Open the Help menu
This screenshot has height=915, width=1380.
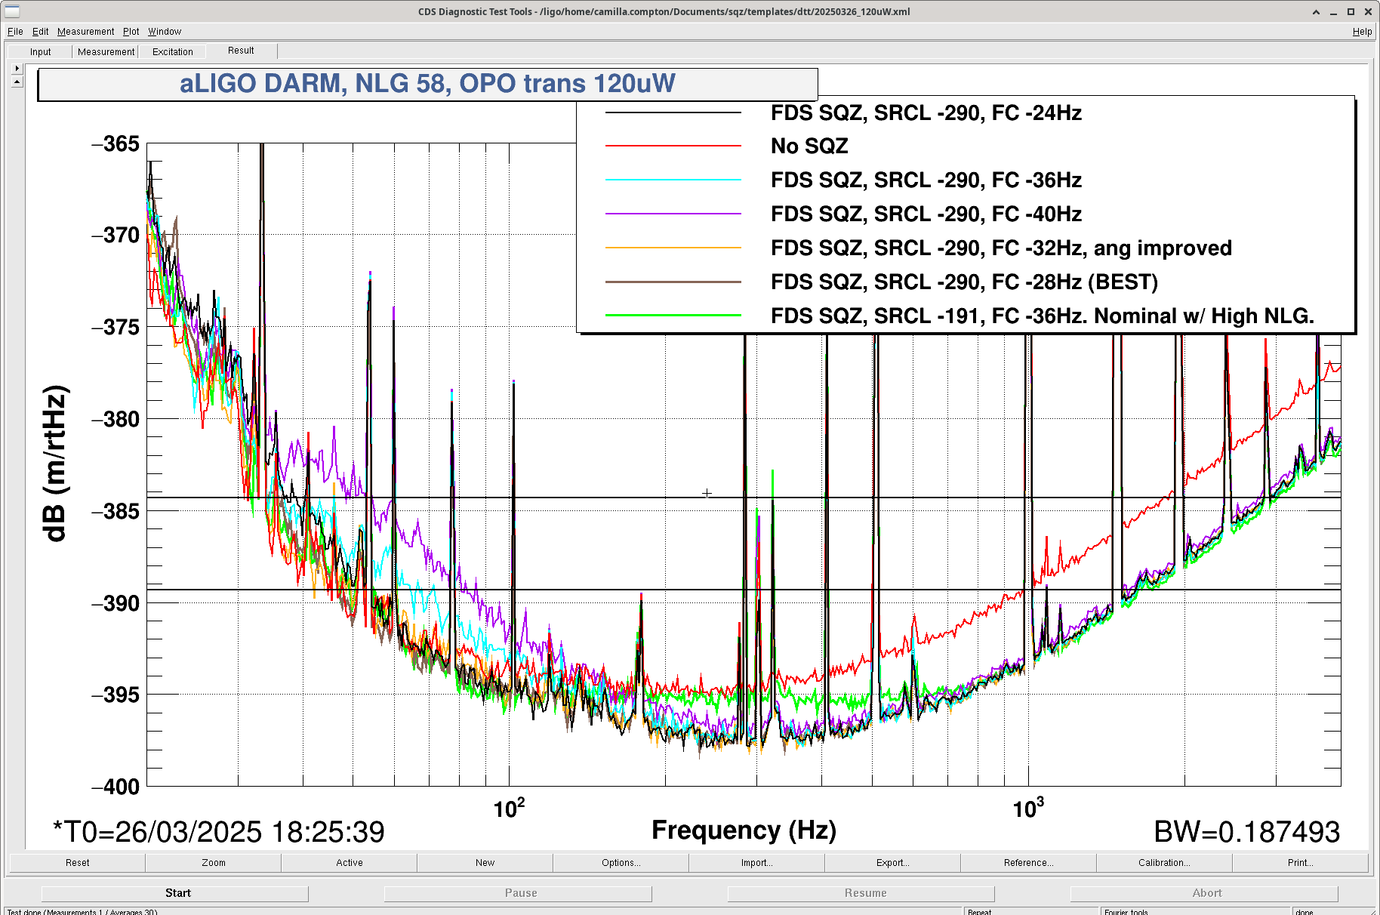tap(1362, 32)
